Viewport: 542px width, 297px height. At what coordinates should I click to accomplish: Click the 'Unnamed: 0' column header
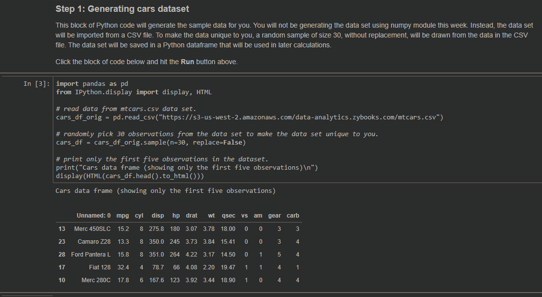coord(94,216)
